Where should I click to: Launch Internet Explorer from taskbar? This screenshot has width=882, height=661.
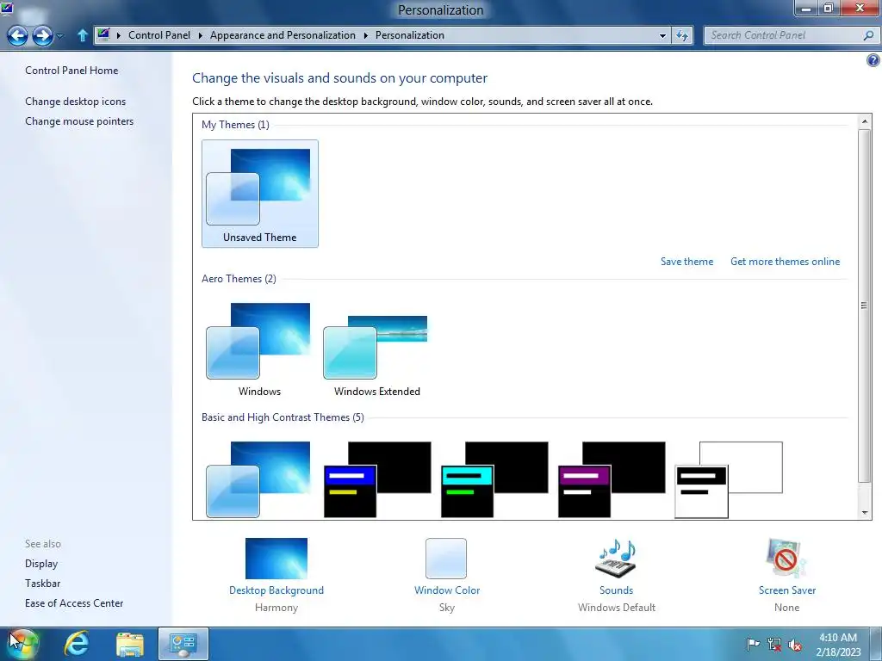[77, 644]
